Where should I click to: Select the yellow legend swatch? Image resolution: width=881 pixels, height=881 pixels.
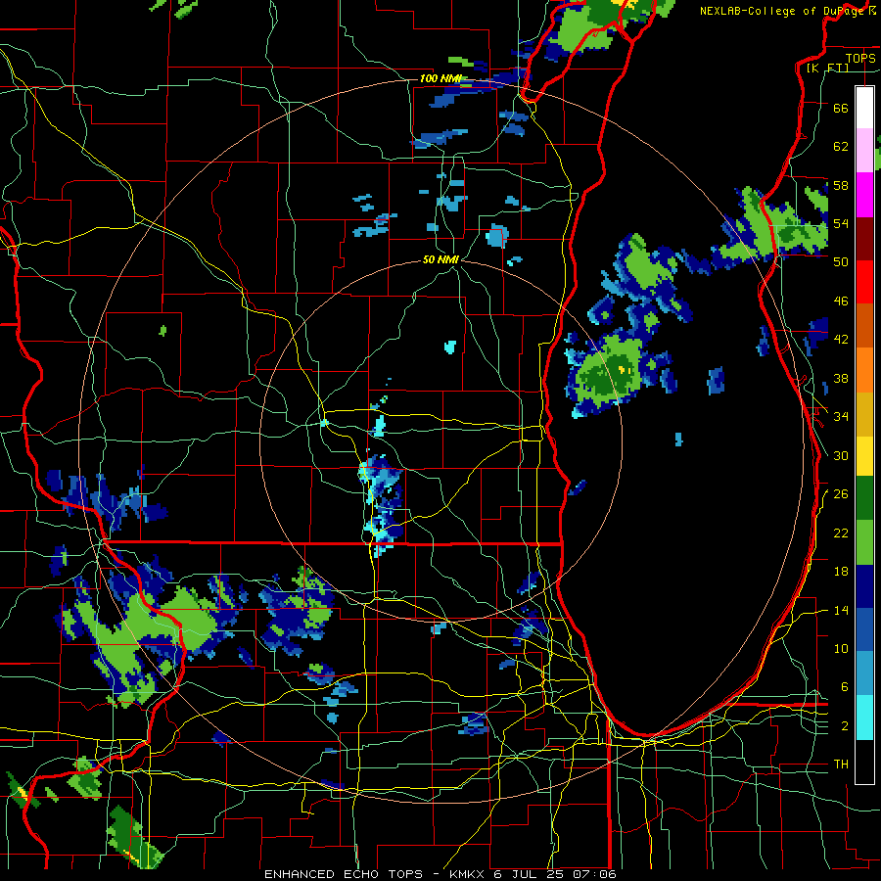[x=864, y=455]
